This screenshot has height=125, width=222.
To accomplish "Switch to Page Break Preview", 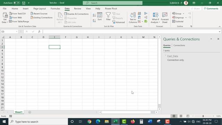I will click(188, 116).
